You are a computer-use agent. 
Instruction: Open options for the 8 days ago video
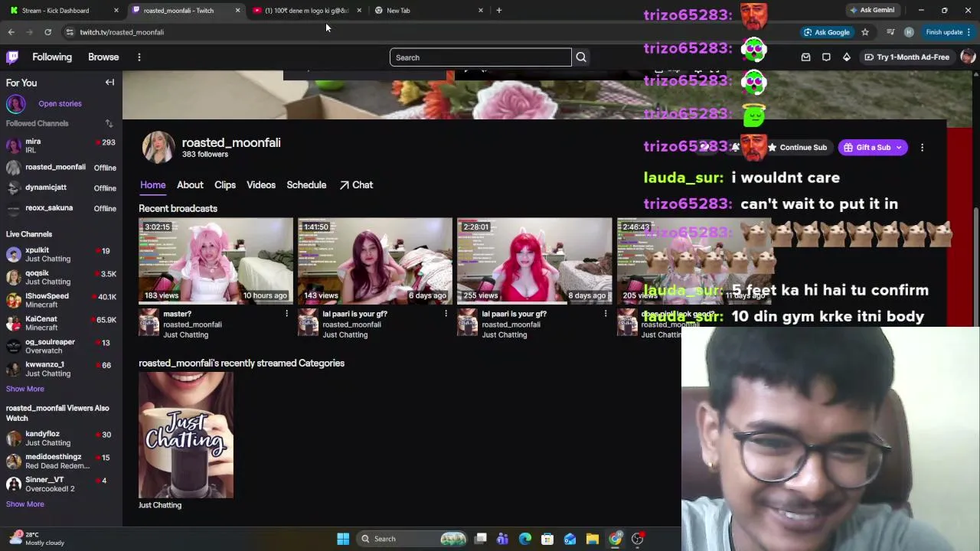coord(605,314)
